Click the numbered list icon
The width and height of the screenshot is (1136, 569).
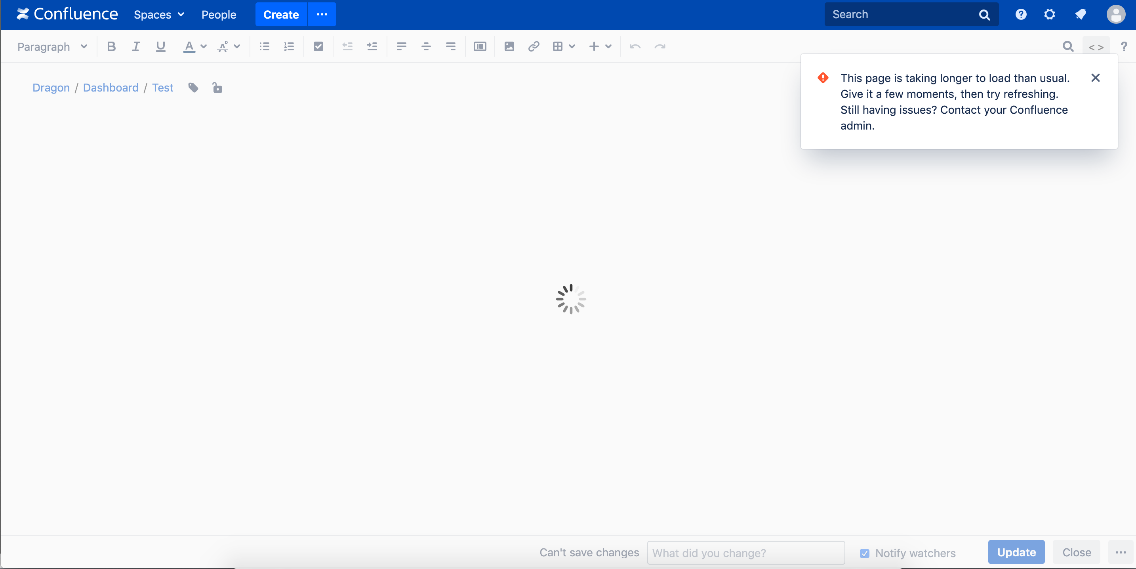(289, 46)
